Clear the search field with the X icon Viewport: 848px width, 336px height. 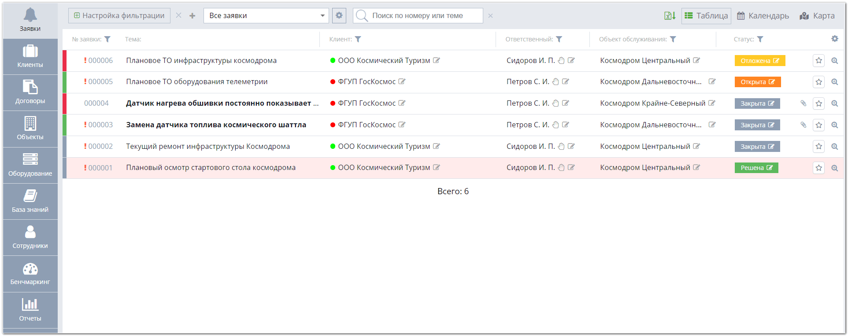(490, 16)
